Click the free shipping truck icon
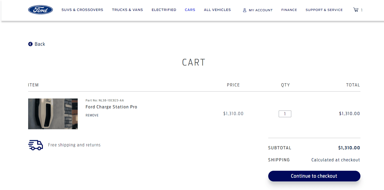The image size is (384, 190). tap(35, 145)
